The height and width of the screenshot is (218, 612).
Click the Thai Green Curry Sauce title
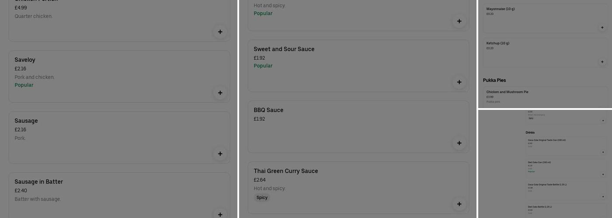286,171
